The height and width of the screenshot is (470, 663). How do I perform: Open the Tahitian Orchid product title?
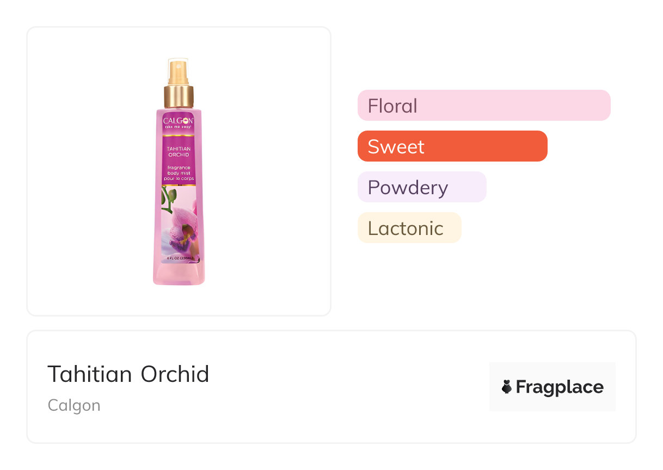tap(128, 374)
